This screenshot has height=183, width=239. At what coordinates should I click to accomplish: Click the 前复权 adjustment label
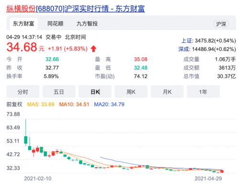[14, 104]
